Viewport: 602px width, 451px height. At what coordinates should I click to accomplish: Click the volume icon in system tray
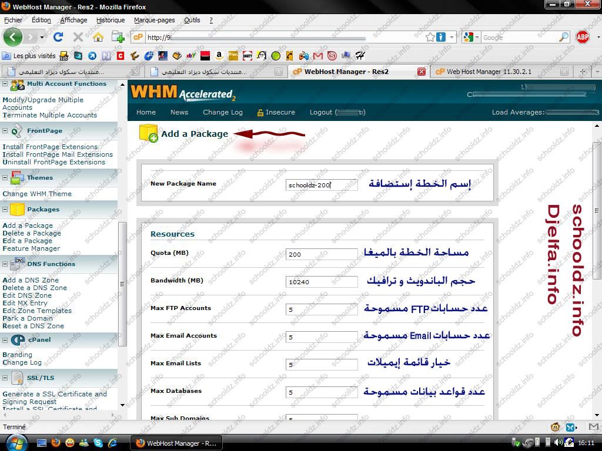pos(558,443)
